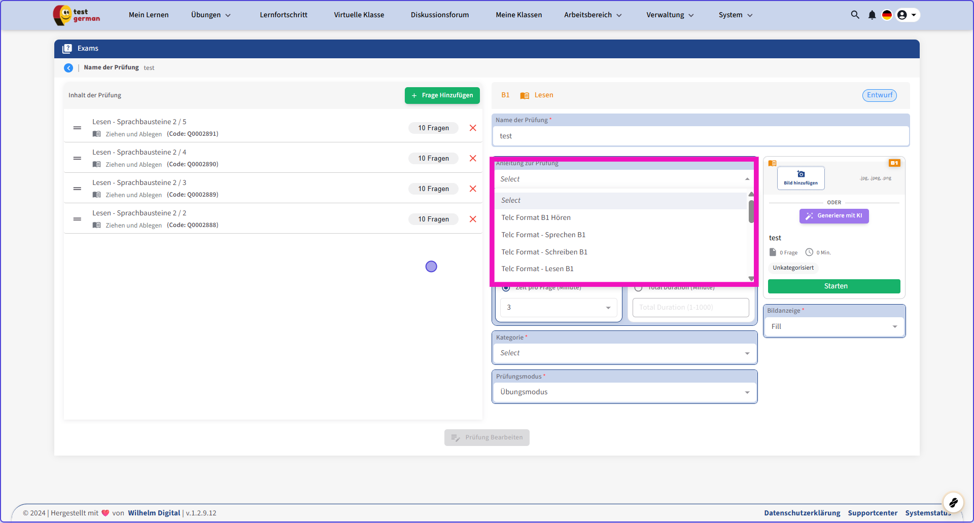
Task: Click the blue back arrow icon
Action: tap(68, 68)
